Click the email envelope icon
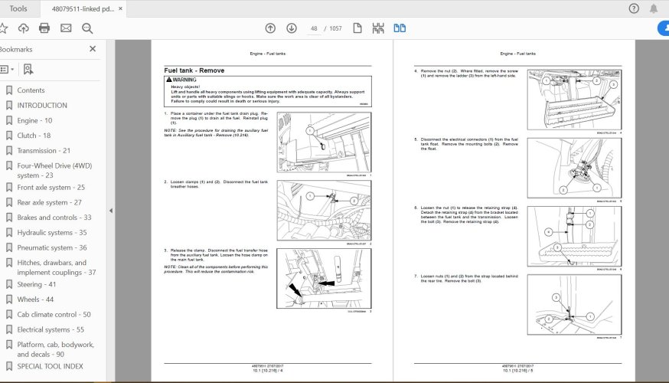The height and width of the screenshot is (383, 669). coord(66,28)
